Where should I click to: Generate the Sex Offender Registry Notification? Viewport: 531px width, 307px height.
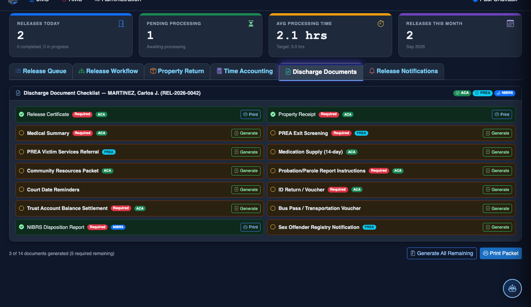497,227
